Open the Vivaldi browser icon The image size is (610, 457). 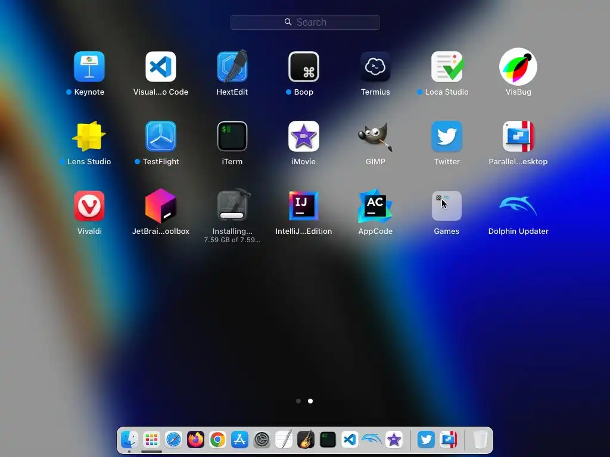[89, 206]
